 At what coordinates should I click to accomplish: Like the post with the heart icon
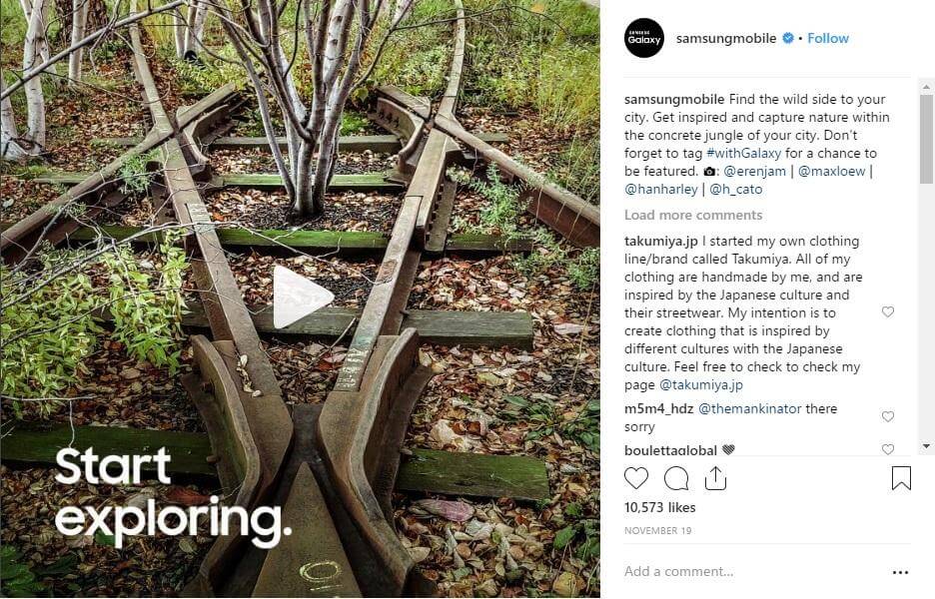coord(636,478)
